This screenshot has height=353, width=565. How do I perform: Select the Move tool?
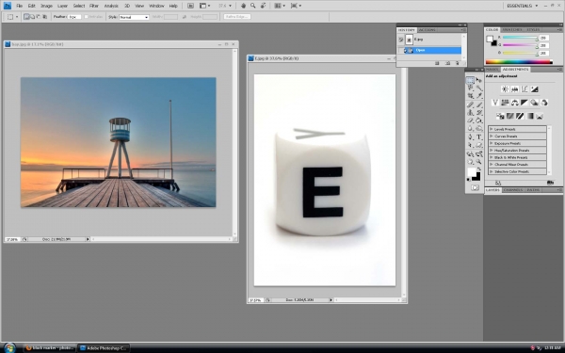click(479, 80)
